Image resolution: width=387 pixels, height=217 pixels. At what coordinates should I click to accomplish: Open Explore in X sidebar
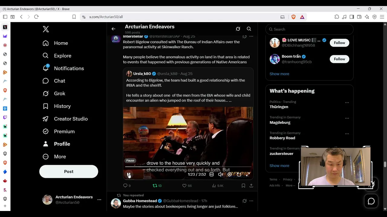tap(57, 56)
